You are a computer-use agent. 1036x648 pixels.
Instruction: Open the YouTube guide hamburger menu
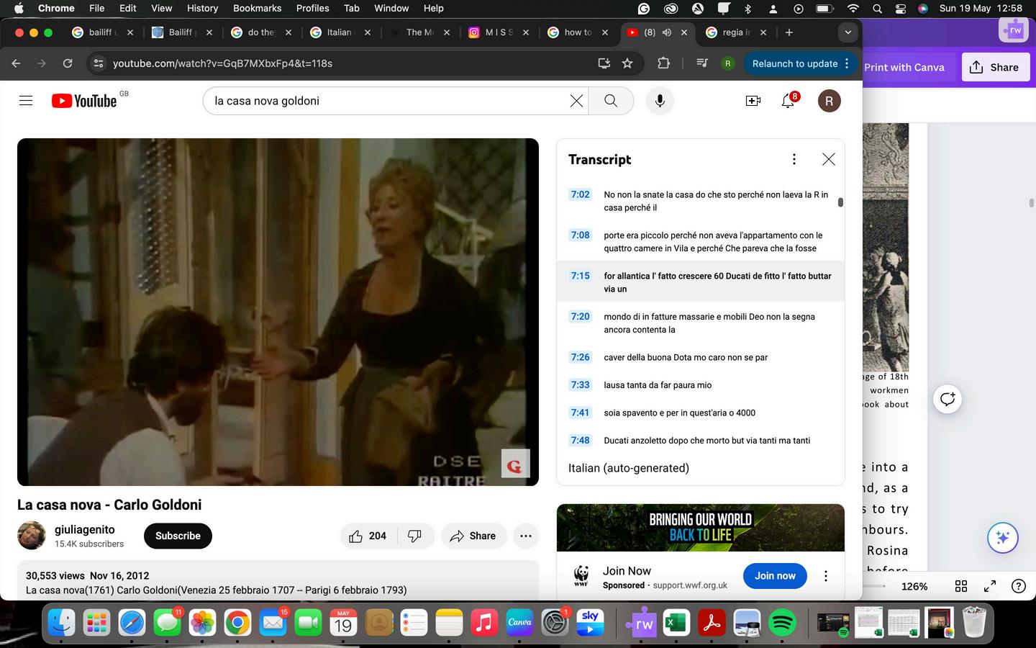tap(26, 101)
